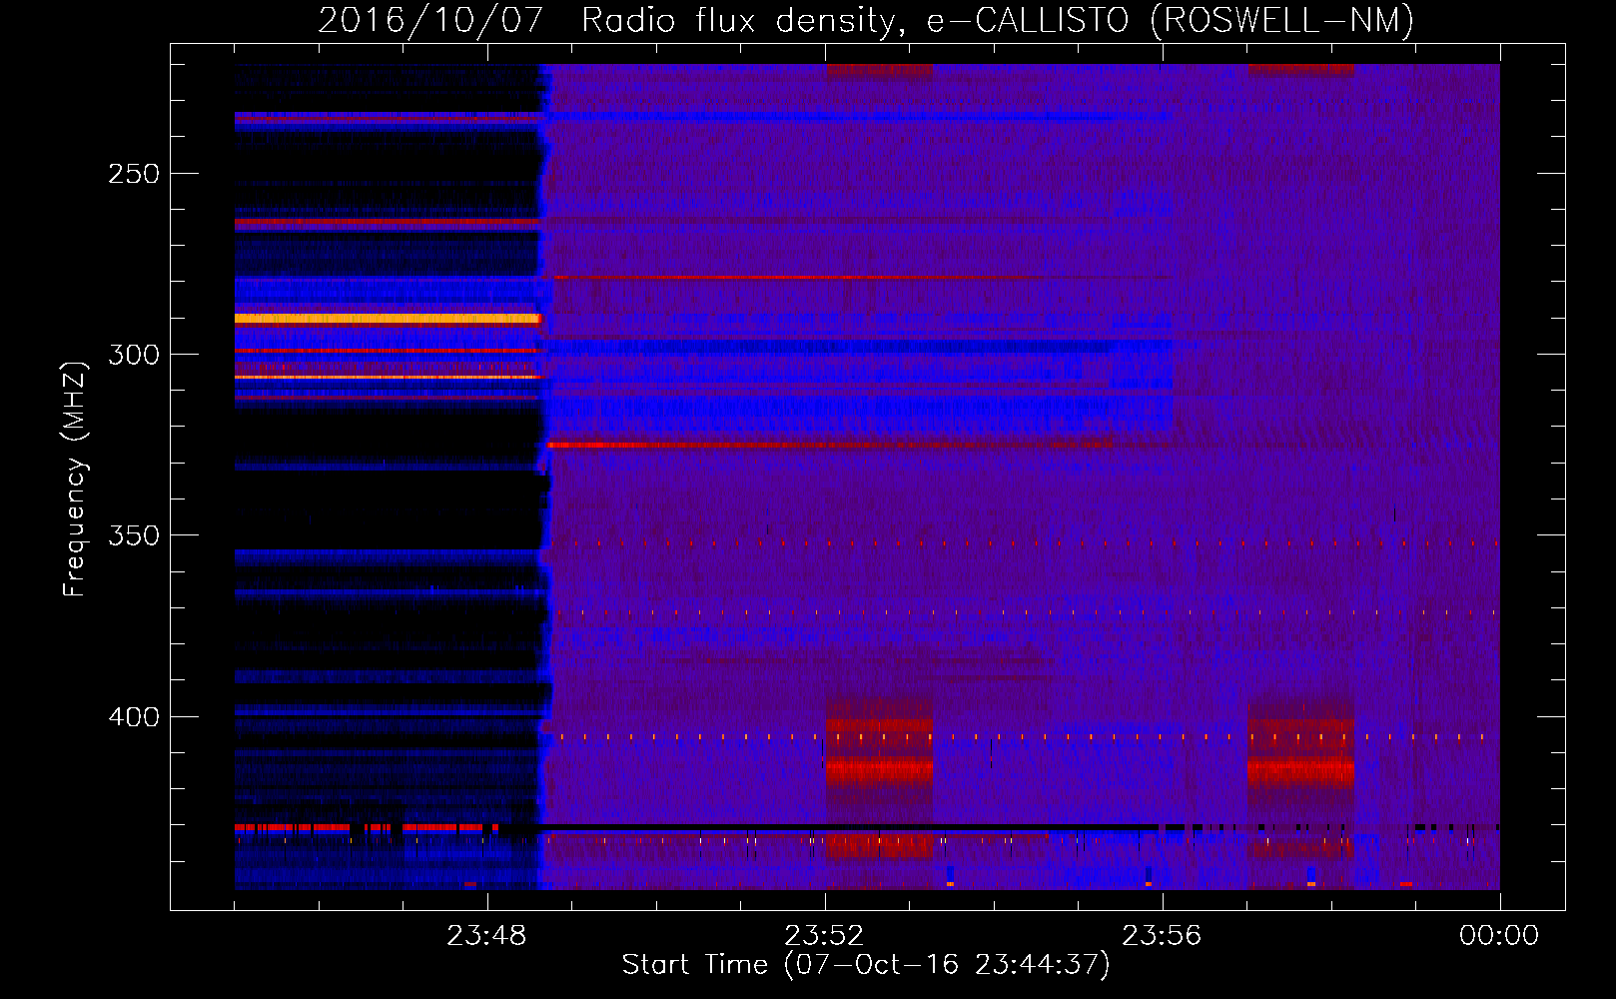Select the 350 frequency axis label
1616x999 pixels.
tap(134, 535)
